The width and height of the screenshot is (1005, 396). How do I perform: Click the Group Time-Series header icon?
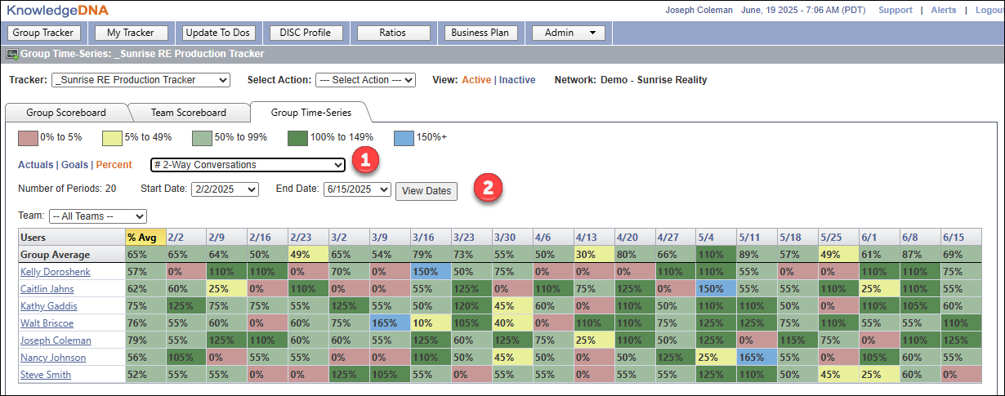(12, 54)
